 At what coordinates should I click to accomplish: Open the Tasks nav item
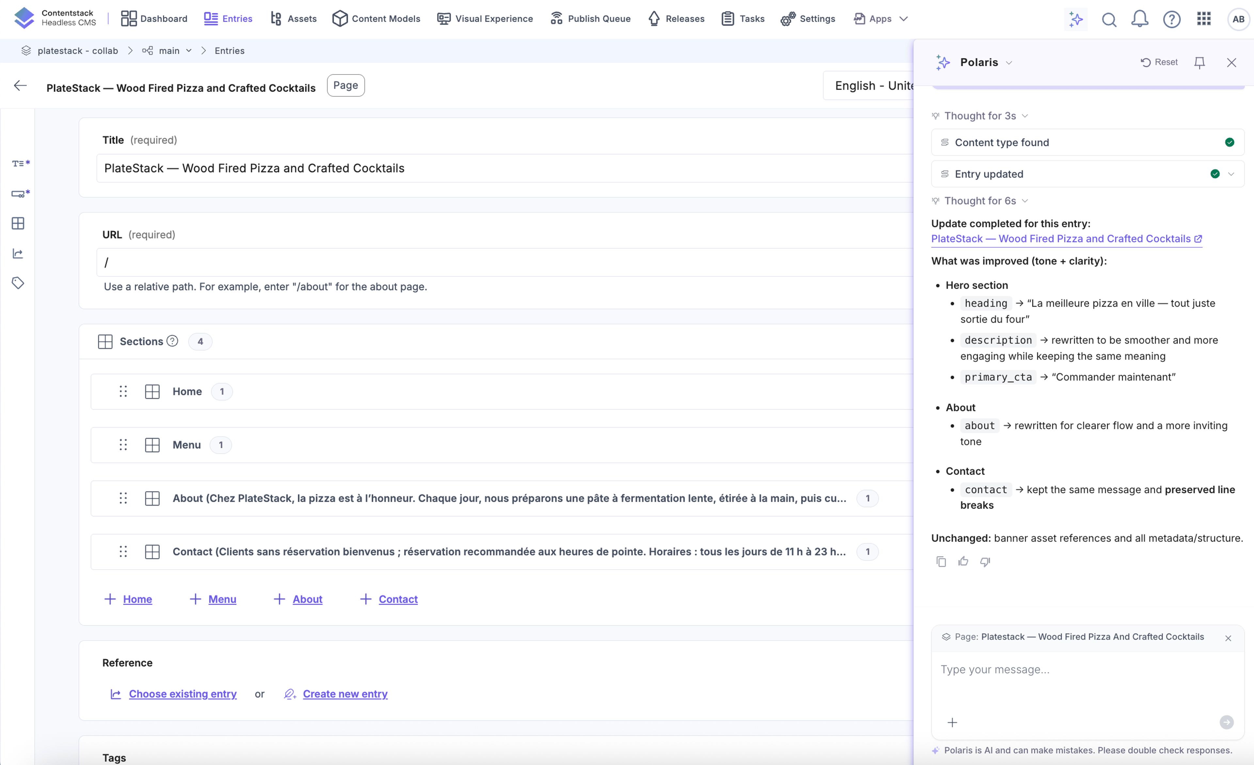coord(743,19)
